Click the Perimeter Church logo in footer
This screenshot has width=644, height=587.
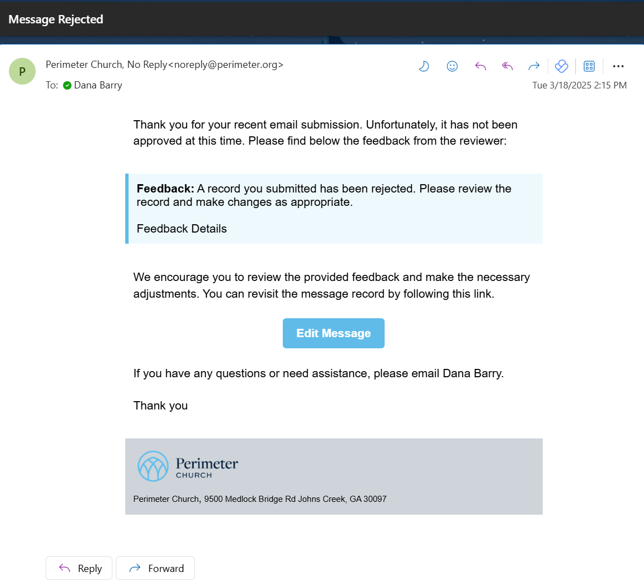pyautogui.click(x=188, y=466)
